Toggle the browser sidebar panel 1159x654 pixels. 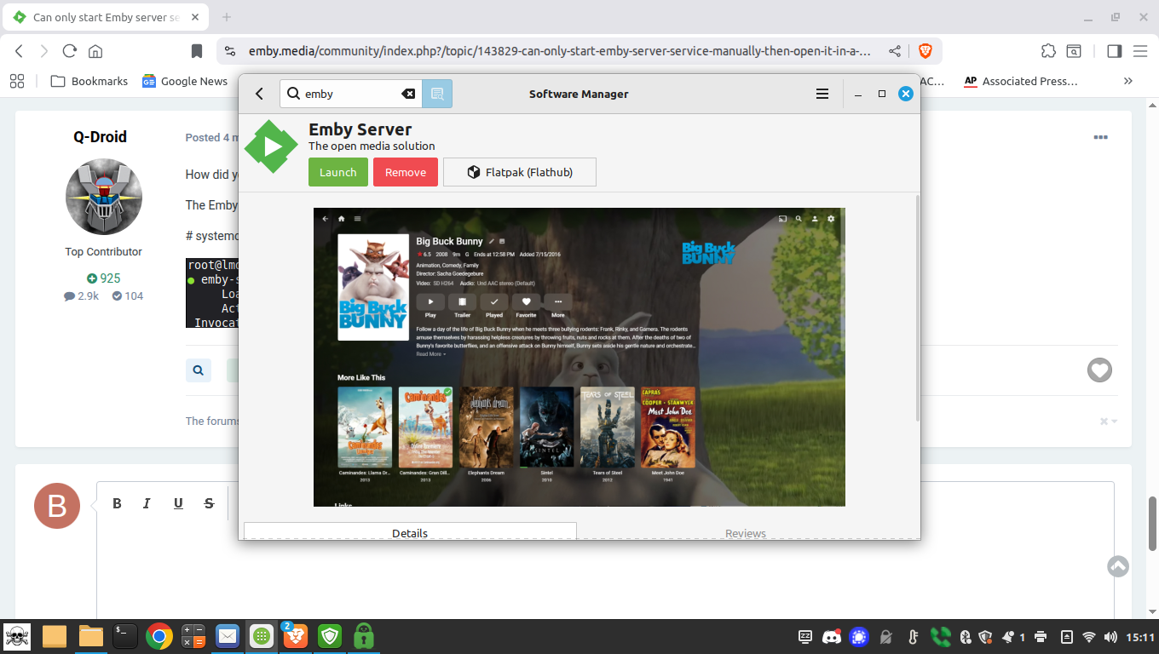pos(1114,51)
